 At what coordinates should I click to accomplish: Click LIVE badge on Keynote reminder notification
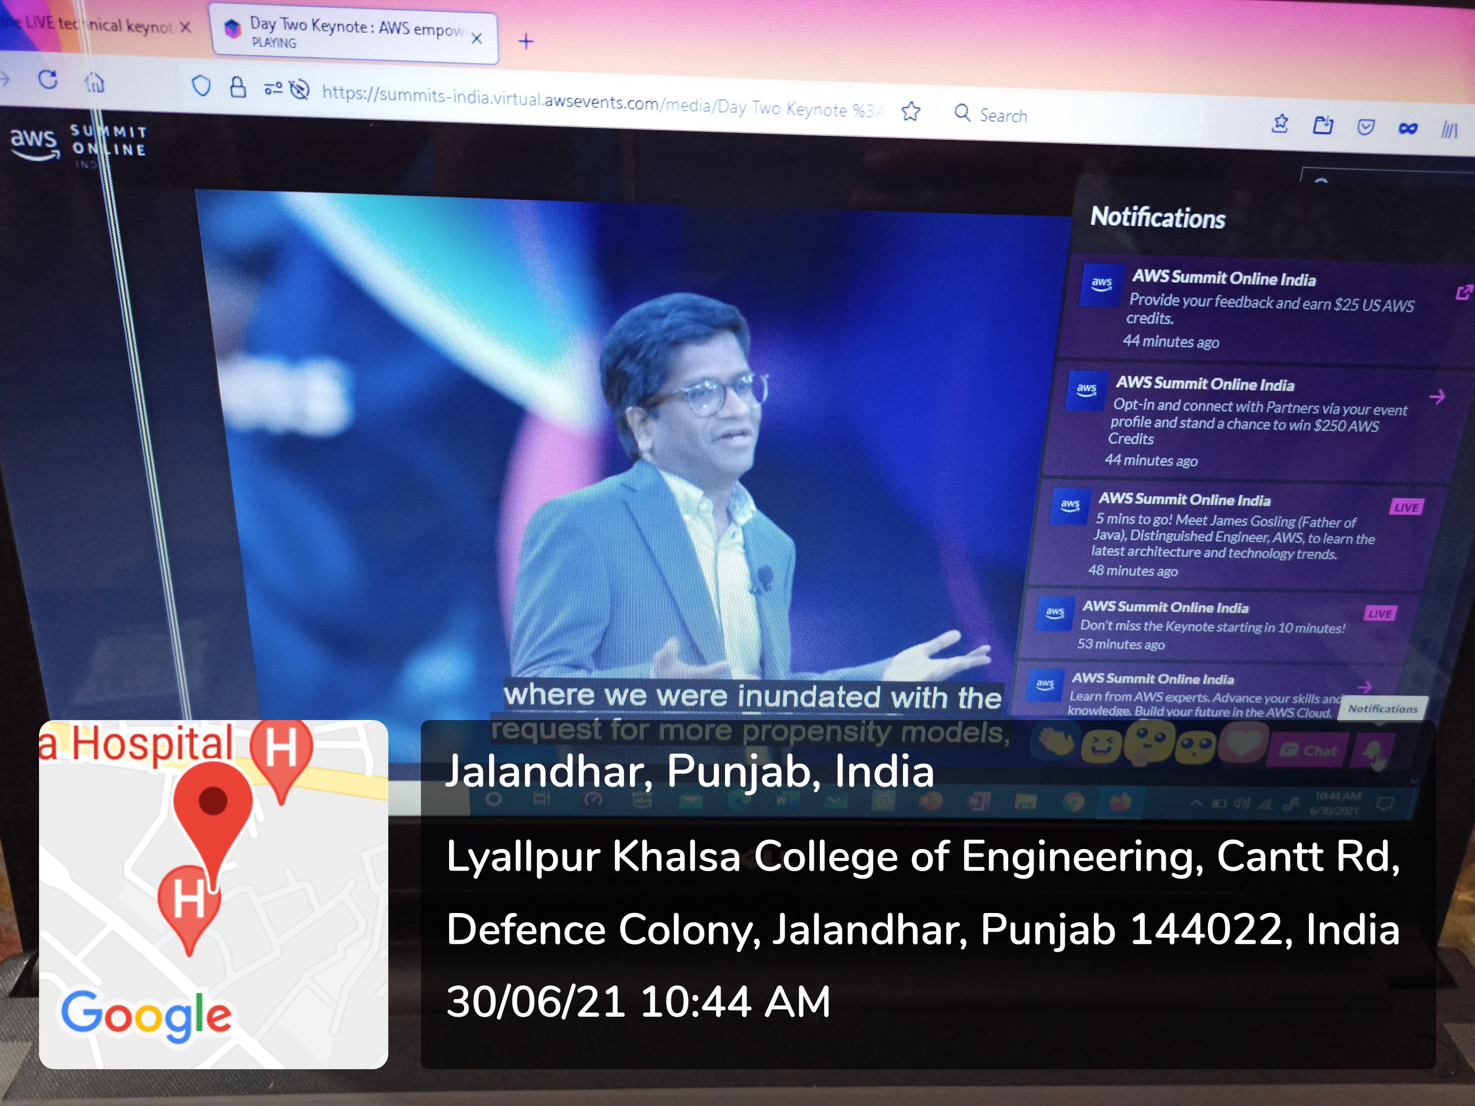coord(1380,613)
